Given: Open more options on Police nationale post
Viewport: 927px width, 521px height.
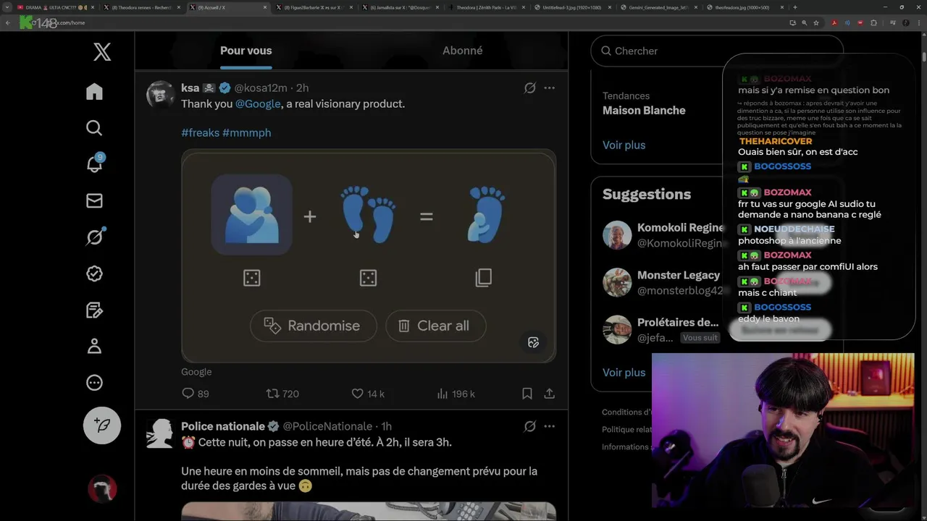Looking at the screenshot, I should pyautogui.click(x=549, y=426).
